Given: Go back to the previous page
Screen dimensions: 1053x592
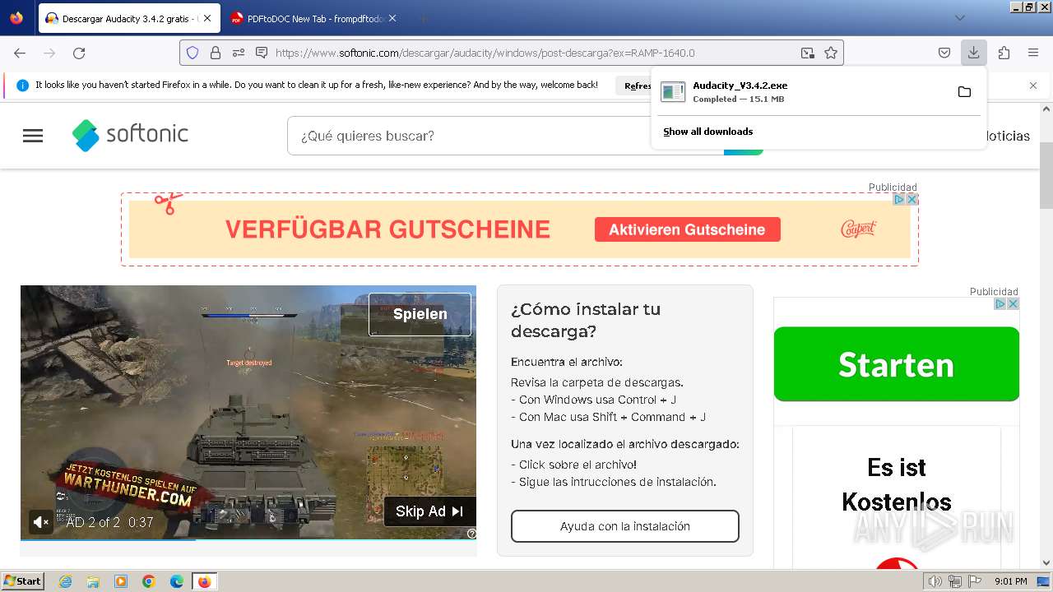Looking at the screenshot, I should click(x=20, y=53).
